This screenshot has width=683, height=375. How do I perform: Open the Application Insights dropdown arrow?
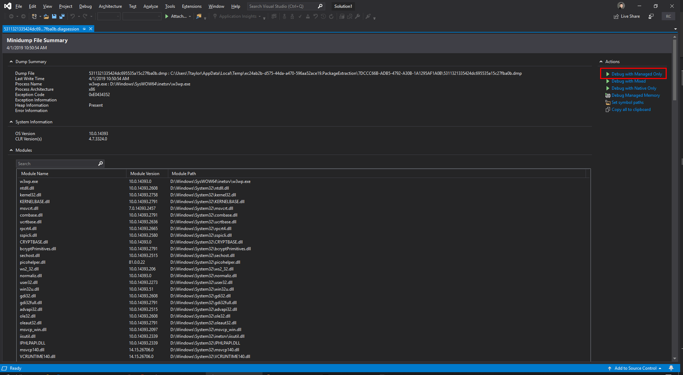pyautogui.click(x=260, y=16)
